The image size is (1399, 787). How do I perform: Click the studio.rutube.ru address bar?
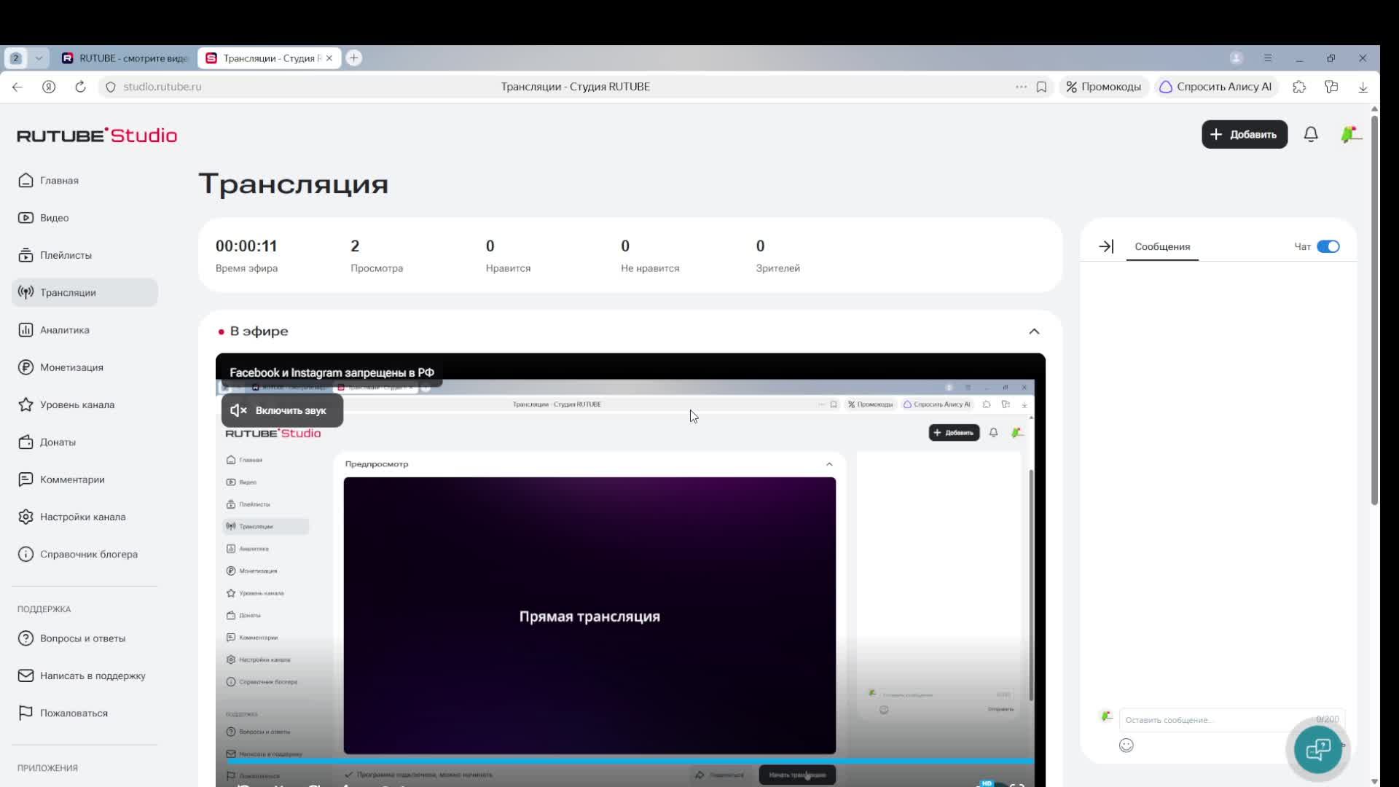point(162,87)
